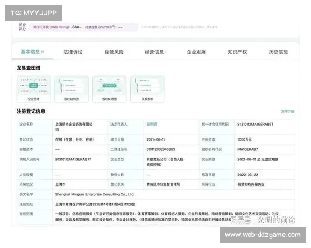Click status 存续（在营、开业、在册）
Screen dimensions: 311x248
point(75,139)
